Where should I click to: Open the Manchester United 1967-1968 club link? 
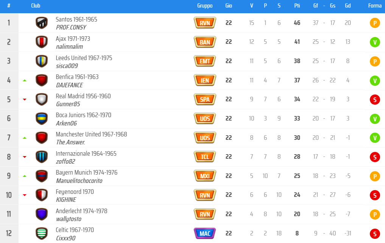[x=91, y=134]
